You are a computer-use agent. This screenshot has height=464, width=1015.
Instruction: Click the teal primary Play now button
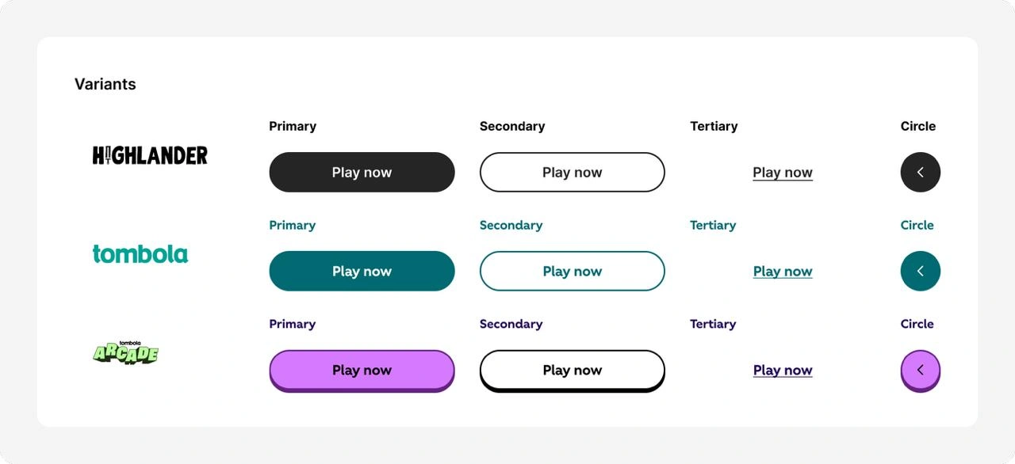[x=362, y=271]
